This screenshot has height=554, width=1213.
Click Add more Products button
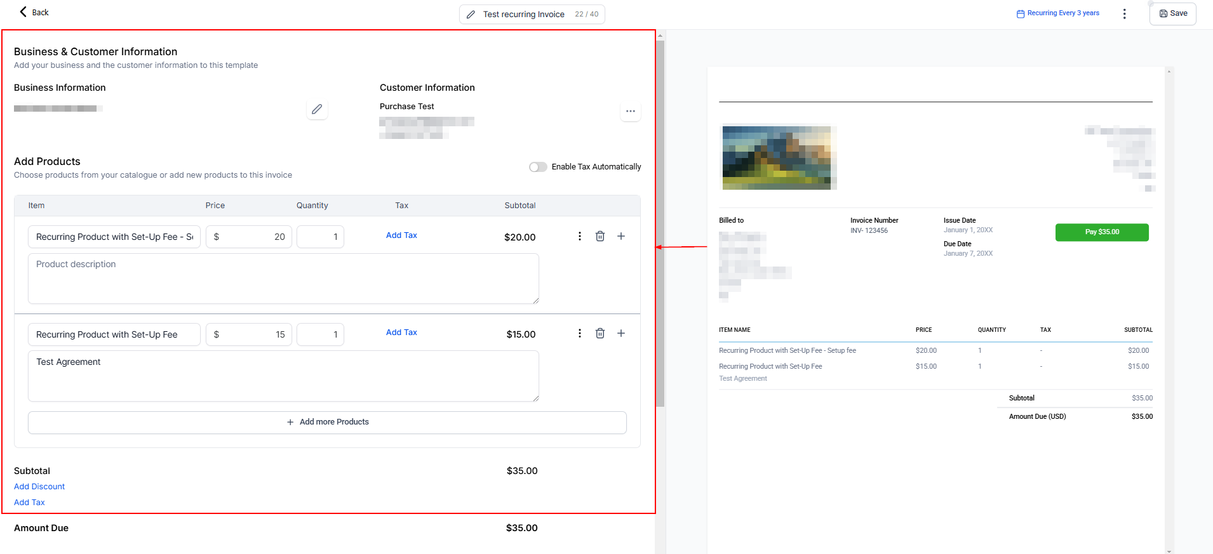click(x=327, y=423)
